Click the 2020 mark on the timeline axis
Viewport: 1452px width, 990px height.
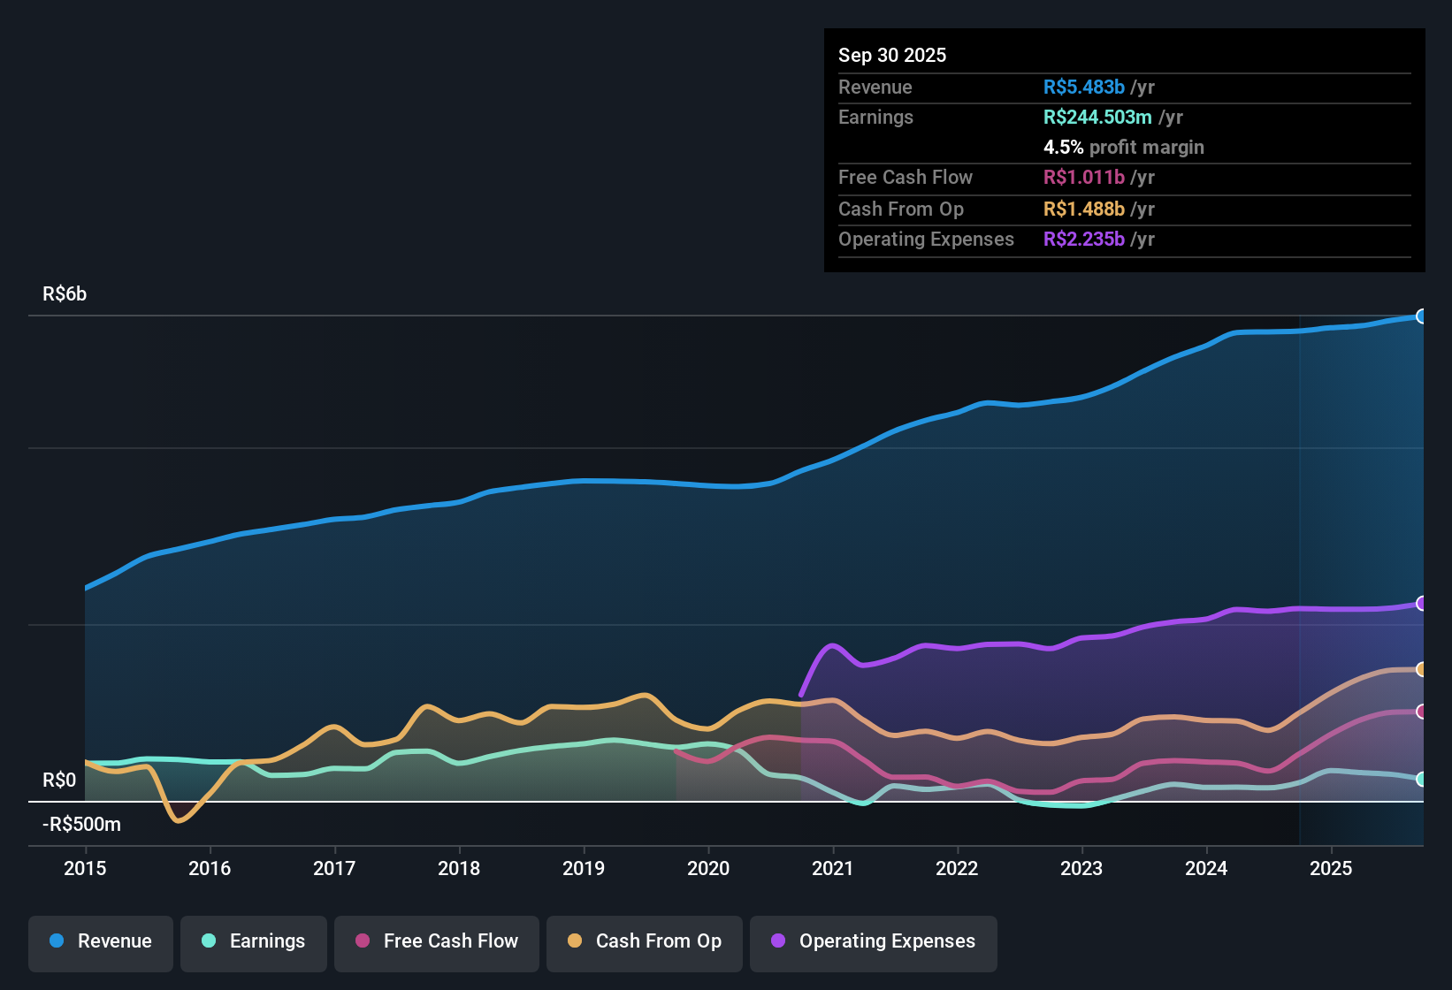pos(708,869)
